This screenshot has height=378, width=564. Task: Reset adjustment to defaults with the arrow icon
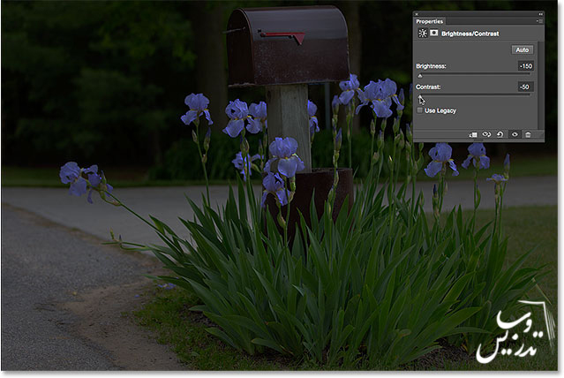tap(500, 134)
